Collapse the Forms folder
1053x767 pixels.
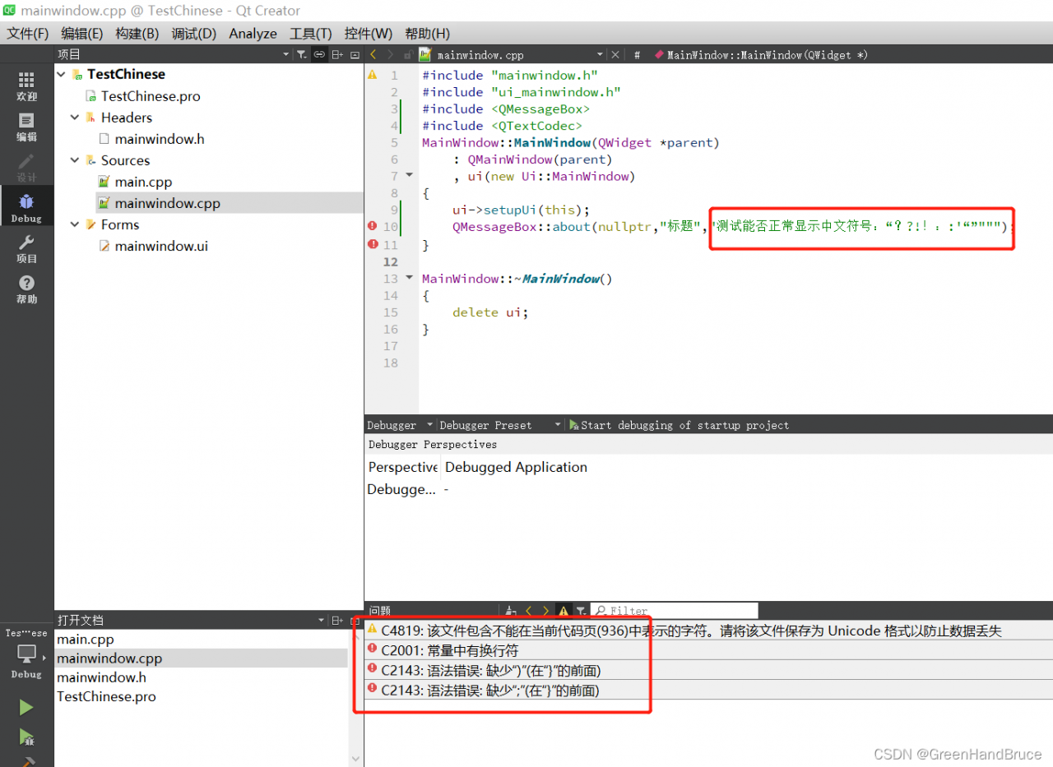[75, 224]
